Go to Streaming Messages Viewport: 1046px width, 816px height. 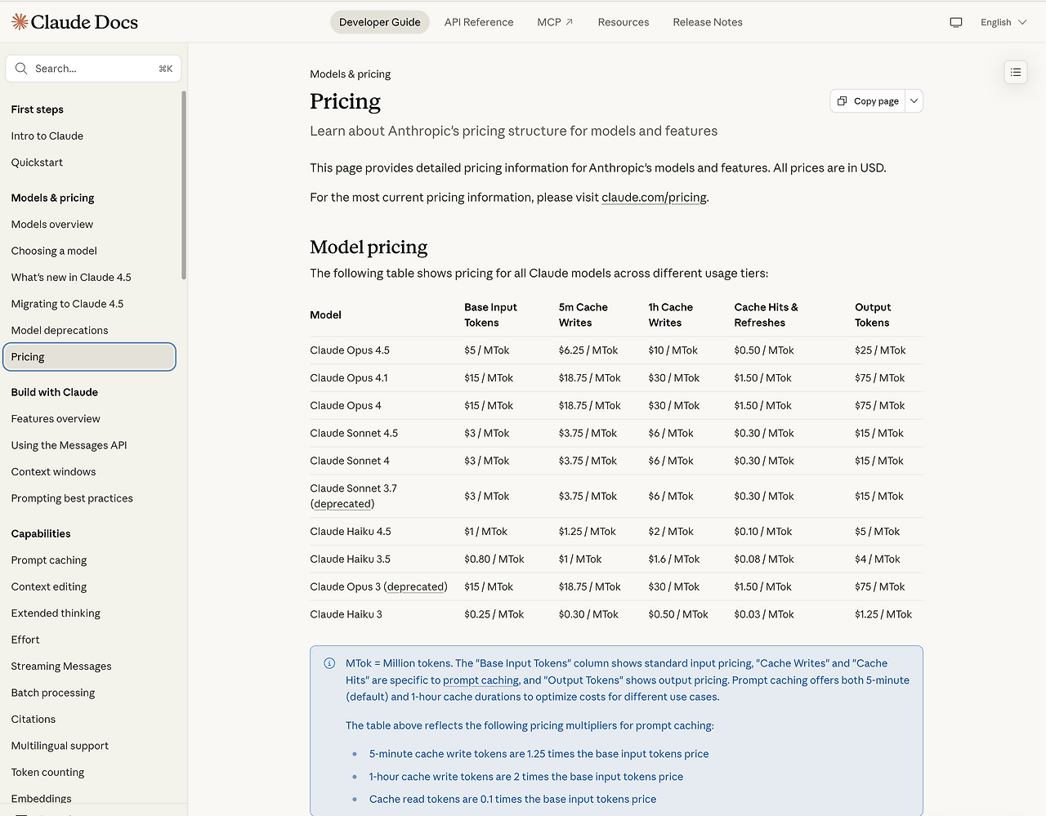[61, 667]
